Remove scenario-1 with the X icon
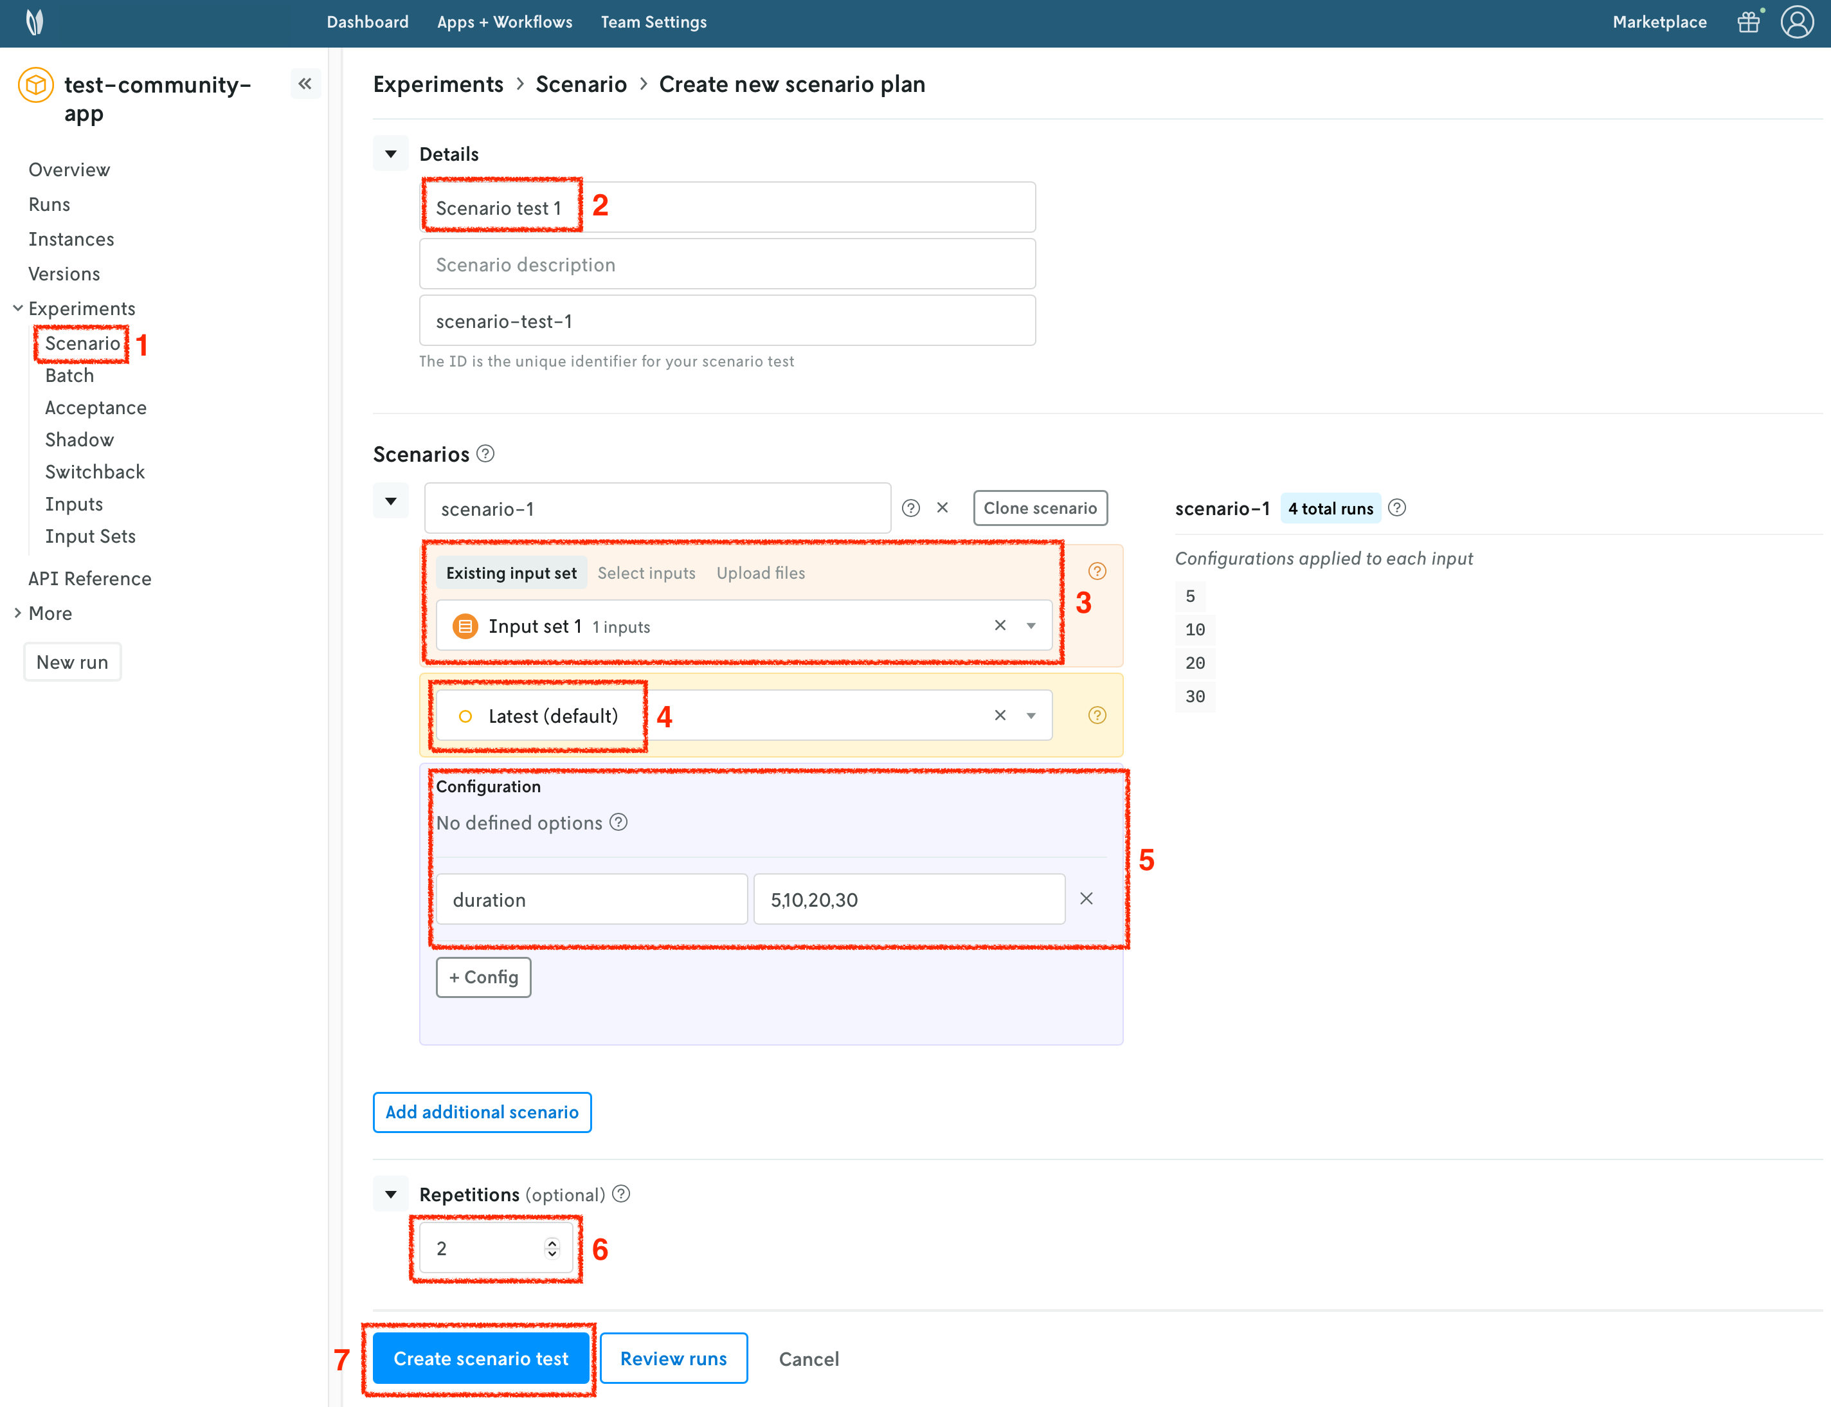The height and width of the screenshot is (1407, 1831). [943, 509]
